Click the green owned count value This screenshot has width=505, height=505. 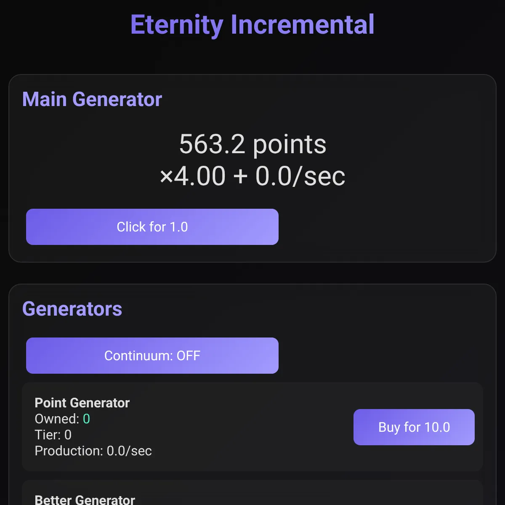click(x=86, y=419)
